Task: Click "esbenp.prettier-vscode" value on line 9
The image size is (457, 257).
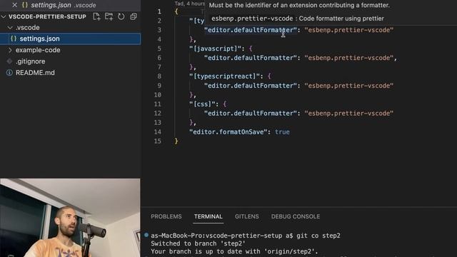Action: tap(349, 86)
